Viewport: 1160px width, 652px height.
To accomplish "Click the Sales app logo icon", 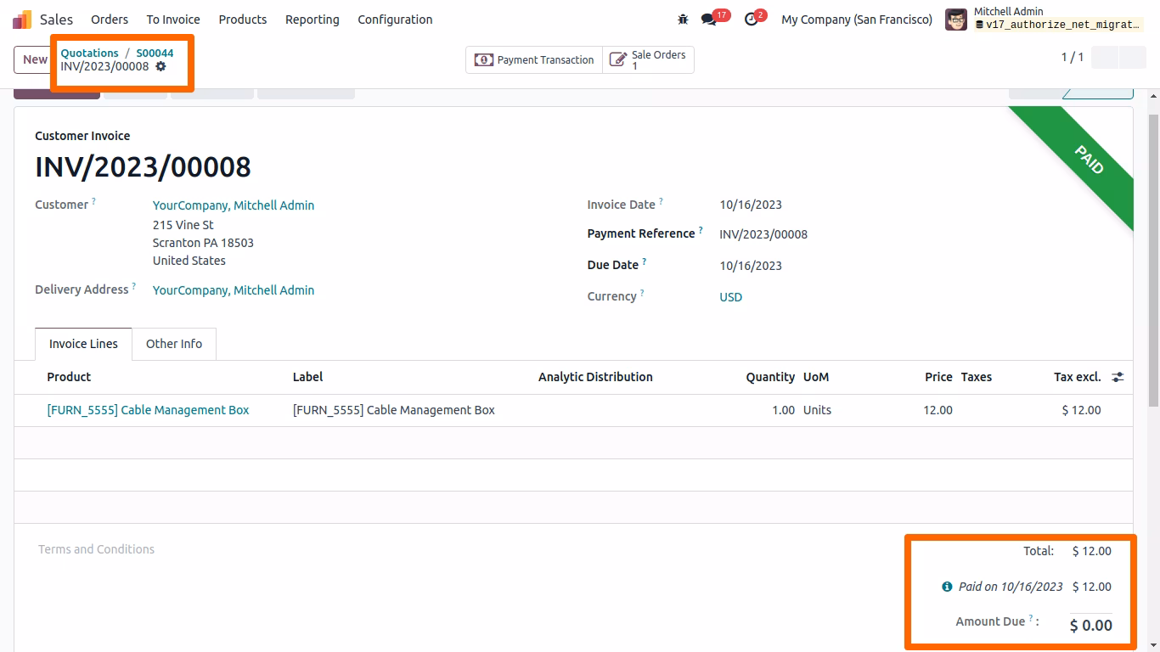I will 22,20.
